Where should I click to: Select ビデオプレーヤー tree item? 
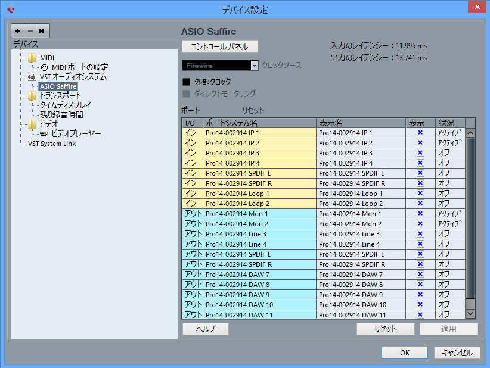tap(76, 134)
